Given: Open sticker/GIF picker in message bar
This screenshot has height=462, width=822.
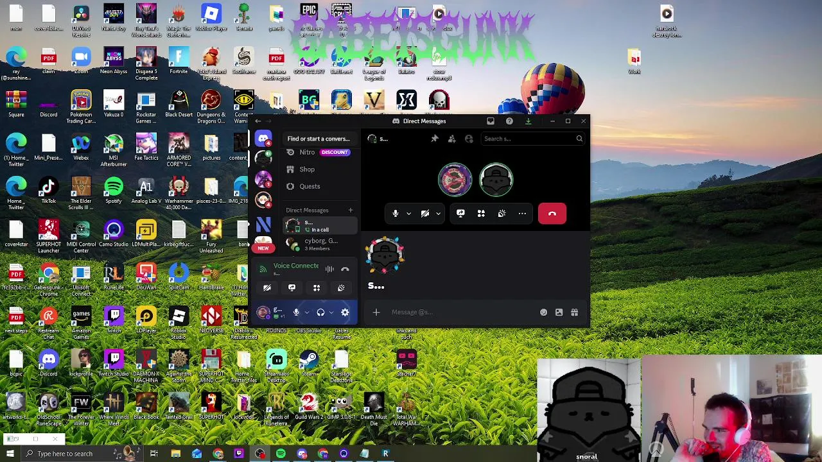Looking at the screenshot, I should click(559, 312).
